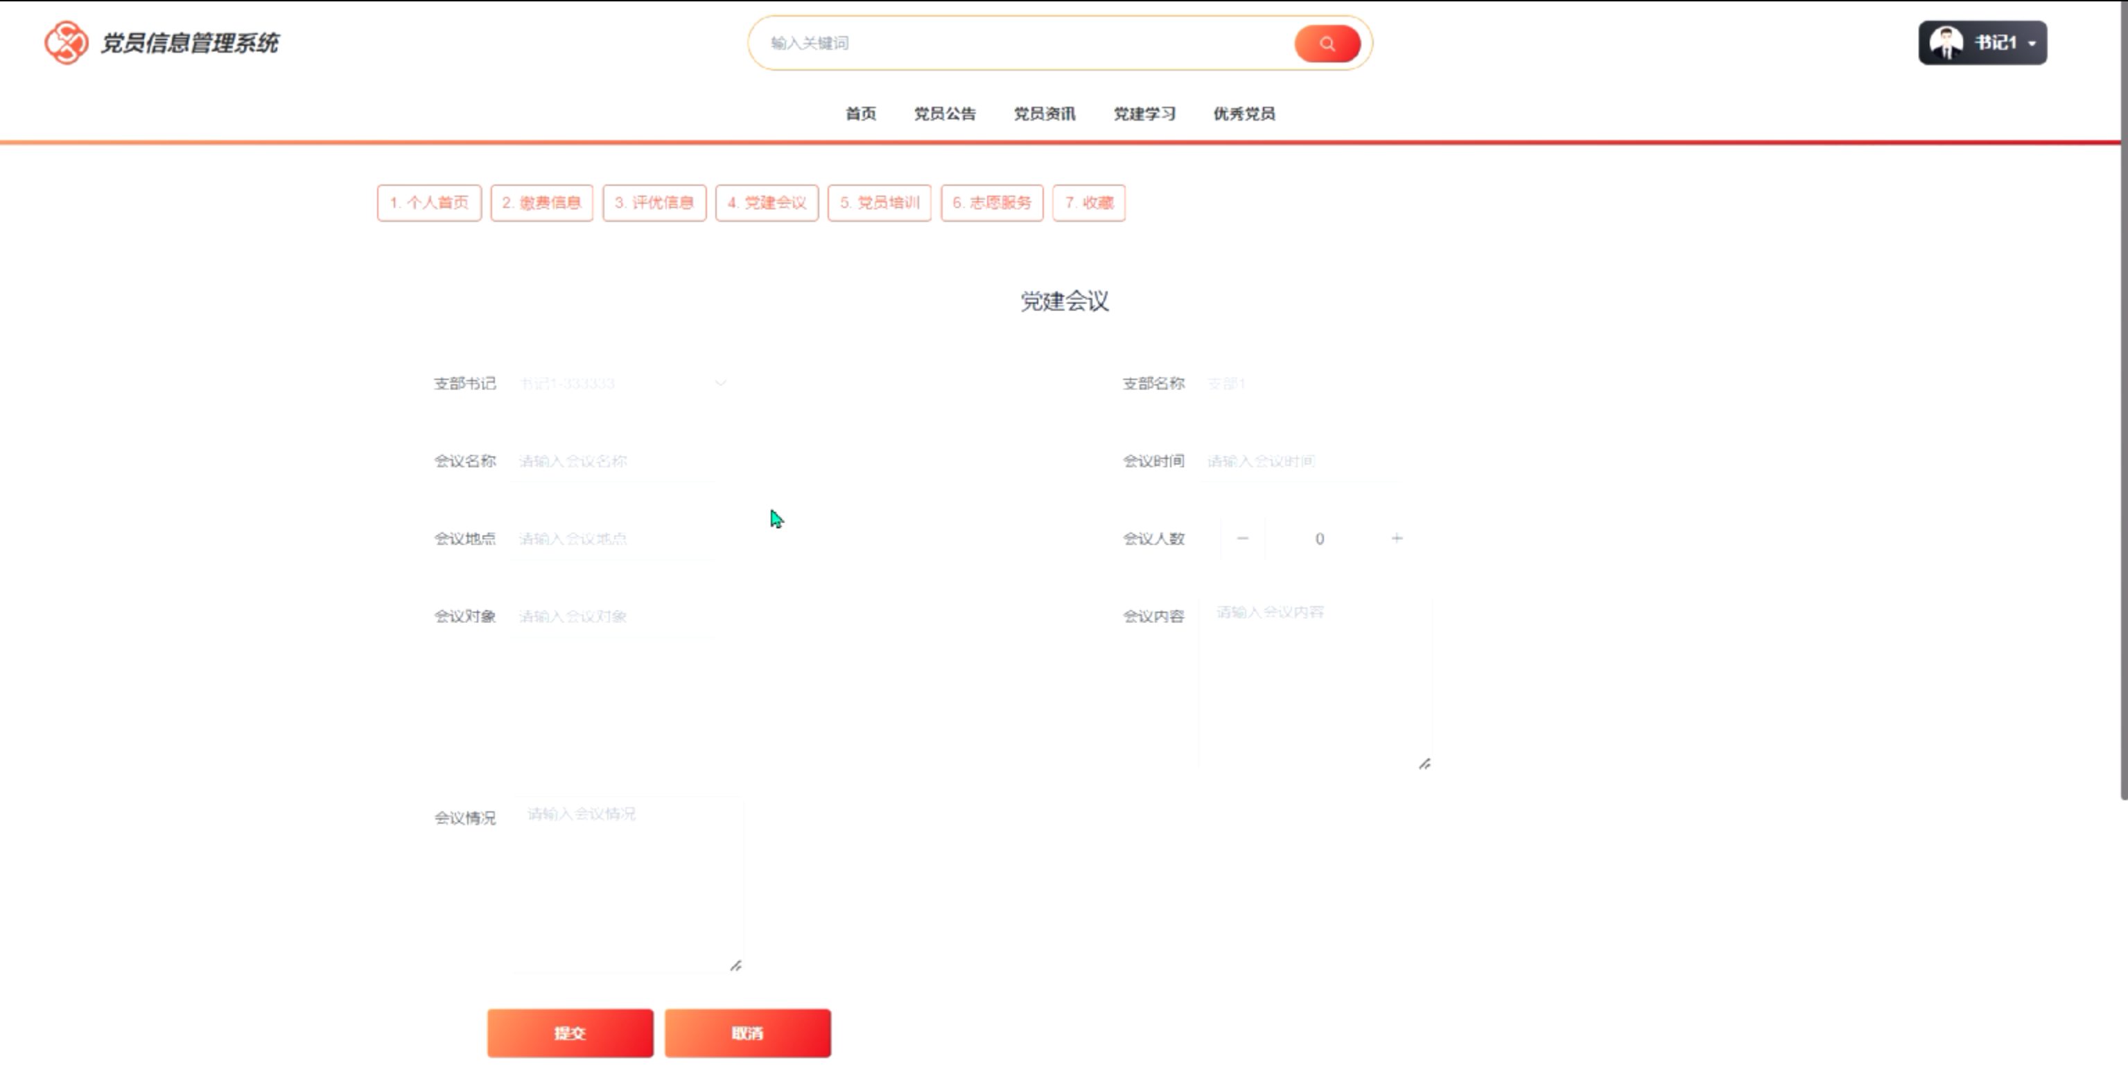Open the 书记1 account dropdown arrow

2032,44
